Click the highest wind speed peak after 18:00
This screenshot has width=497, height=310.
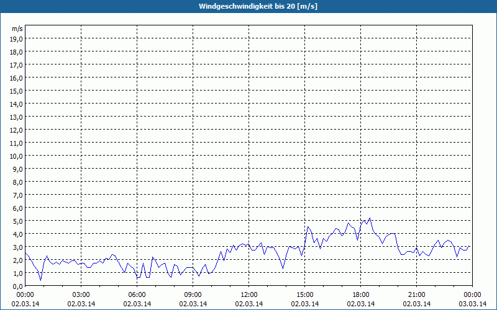pos(370,218)
